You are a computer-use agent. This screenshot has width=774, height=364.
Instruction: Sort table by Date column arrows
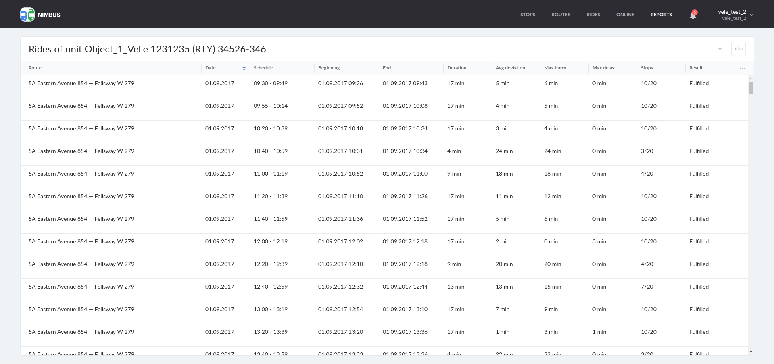tap(244, 68)
